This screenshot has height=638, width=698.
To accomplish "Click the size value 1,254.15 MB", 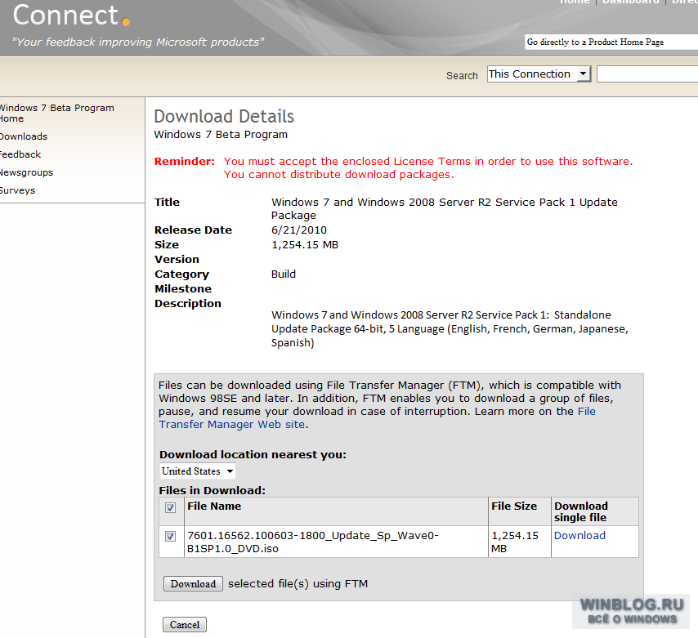I will [x=305, y=245].
